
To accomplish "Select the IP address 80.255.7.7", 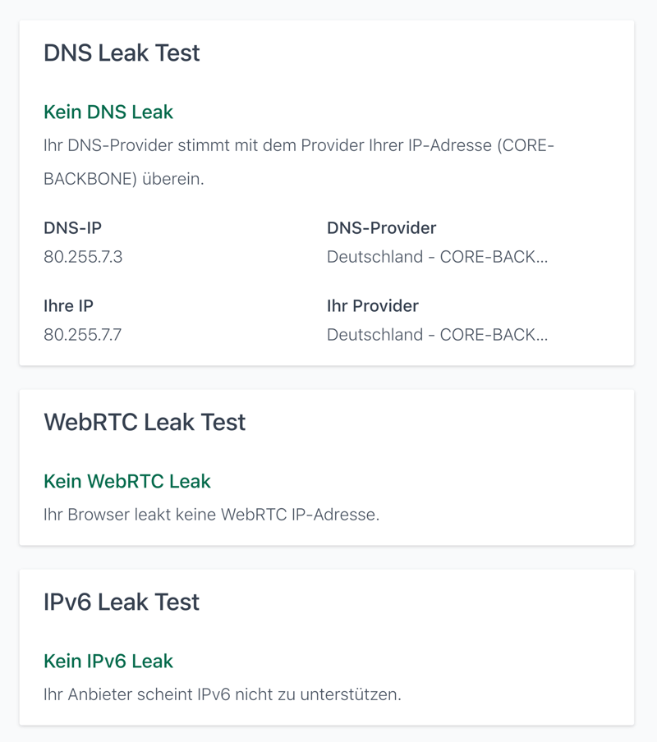I will tap(82, 335).
